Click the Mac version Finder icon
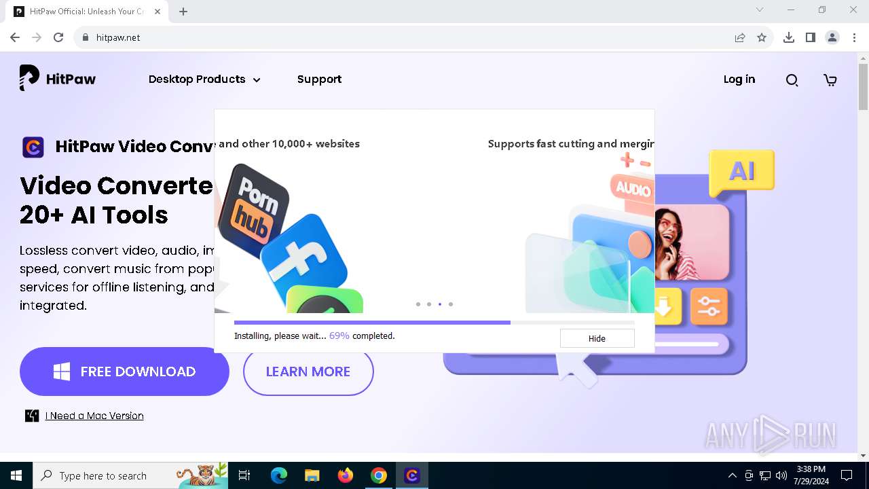Viewport: 869px width, 489px height. click(x=32, y=416)
